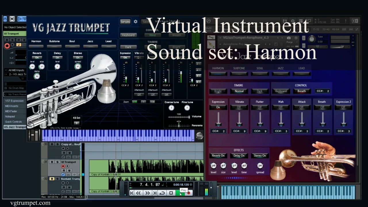Open the Notepad inspector tab

[15, 116]
